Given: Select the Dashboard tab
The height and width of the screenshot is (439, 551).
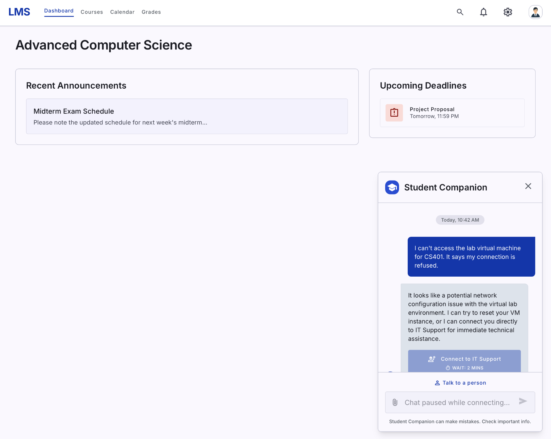Looking at the screenshot, I should click(59, 11).
